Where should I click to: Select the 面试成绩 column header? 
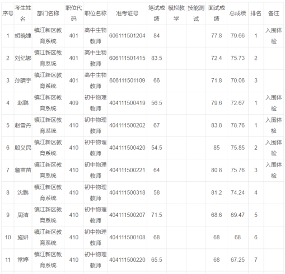tap(216, 13)
